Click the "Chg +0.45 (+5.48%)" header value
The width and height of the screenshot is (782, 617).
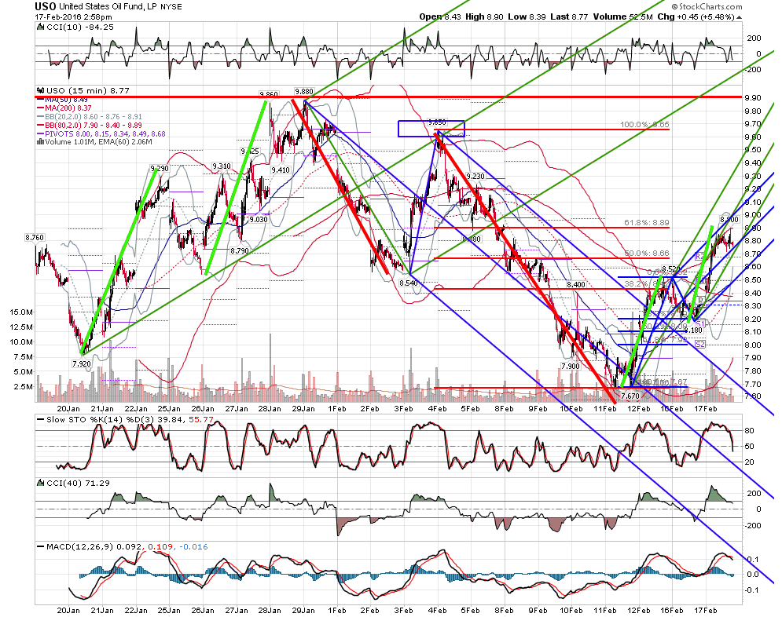[696, 17]
